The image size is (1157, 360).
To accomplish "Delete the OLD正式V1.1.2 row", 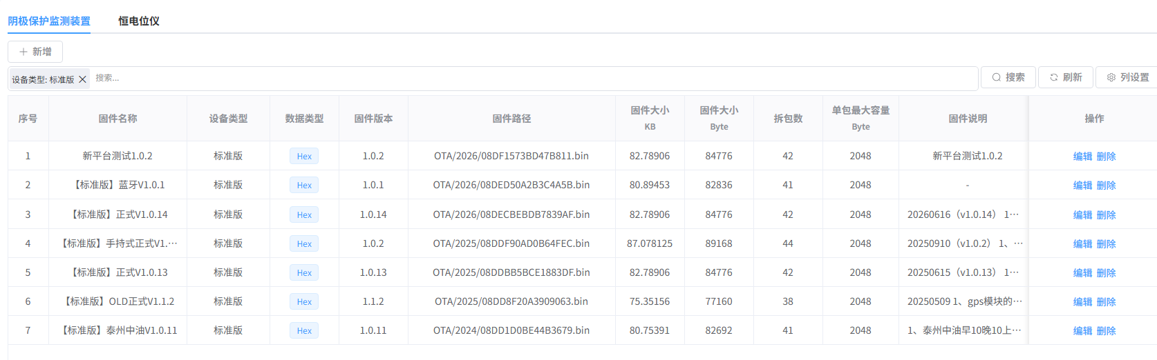I will click(1106, 302).
